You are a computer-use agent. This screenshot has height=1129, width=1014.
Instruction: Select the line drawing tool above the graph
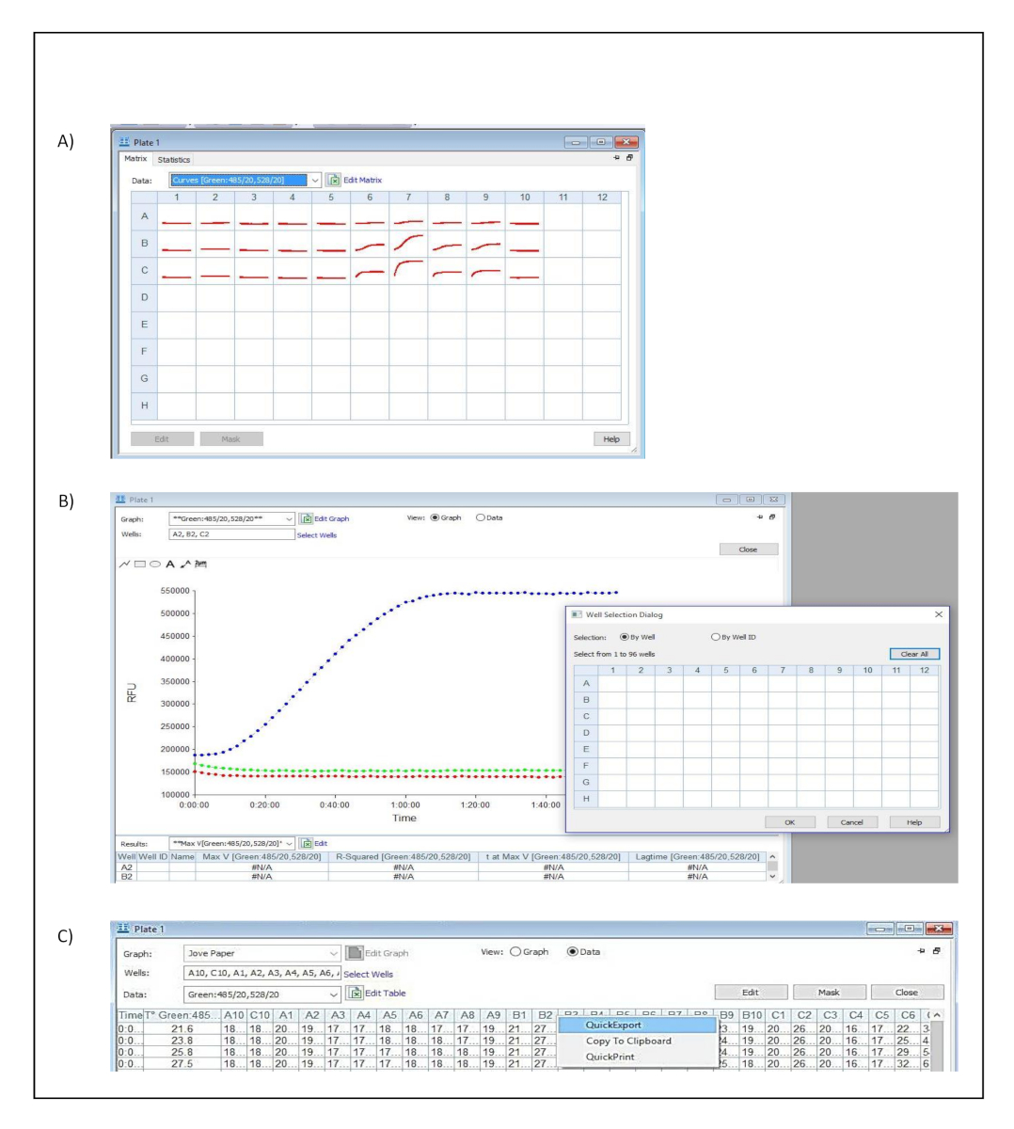point(125,564)
